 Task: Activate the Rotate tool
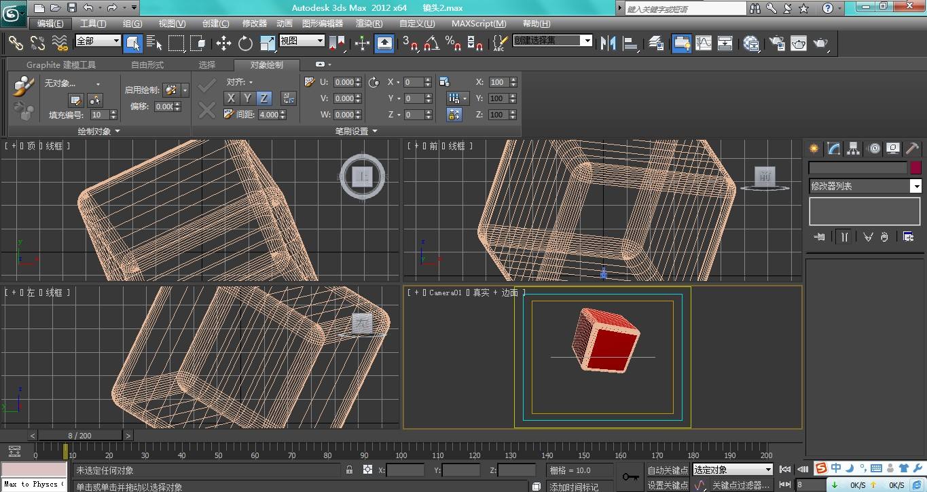(245, 43)
